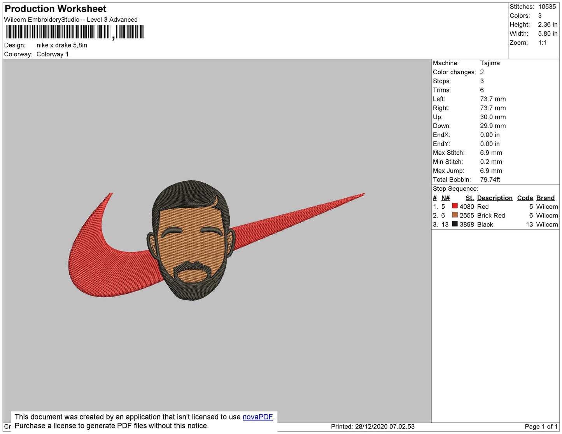Select the Brick Red thread color swatch
The width and height of the screenshot is (562, 434).
[x=455, y=215]
